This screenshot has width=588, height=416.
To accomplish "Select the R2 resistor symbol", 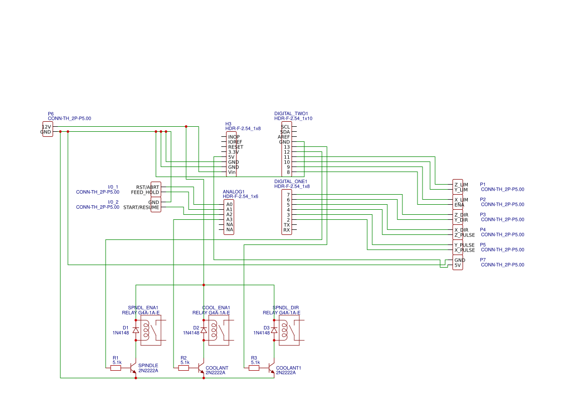I will pyautogui.click(x=184, y=368).
